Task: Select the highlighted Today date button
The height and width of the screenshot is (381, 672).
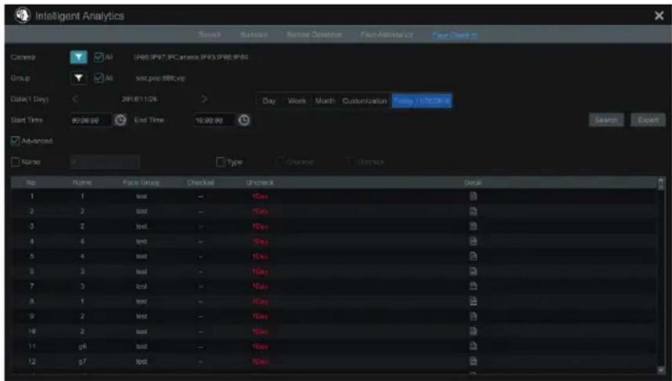Action: coord(422,101)
